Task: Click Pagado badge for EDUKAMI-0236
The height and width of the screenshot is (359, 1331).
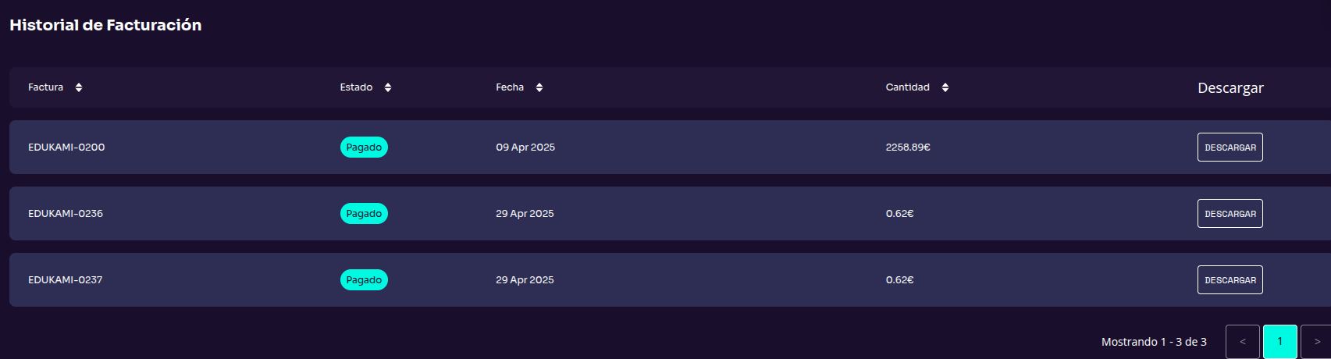Action: [x=364, y=214]
